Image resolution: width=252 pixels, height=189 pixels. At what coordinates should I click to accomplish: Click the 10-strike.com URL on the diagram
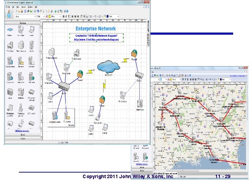[x=97, y=40]
